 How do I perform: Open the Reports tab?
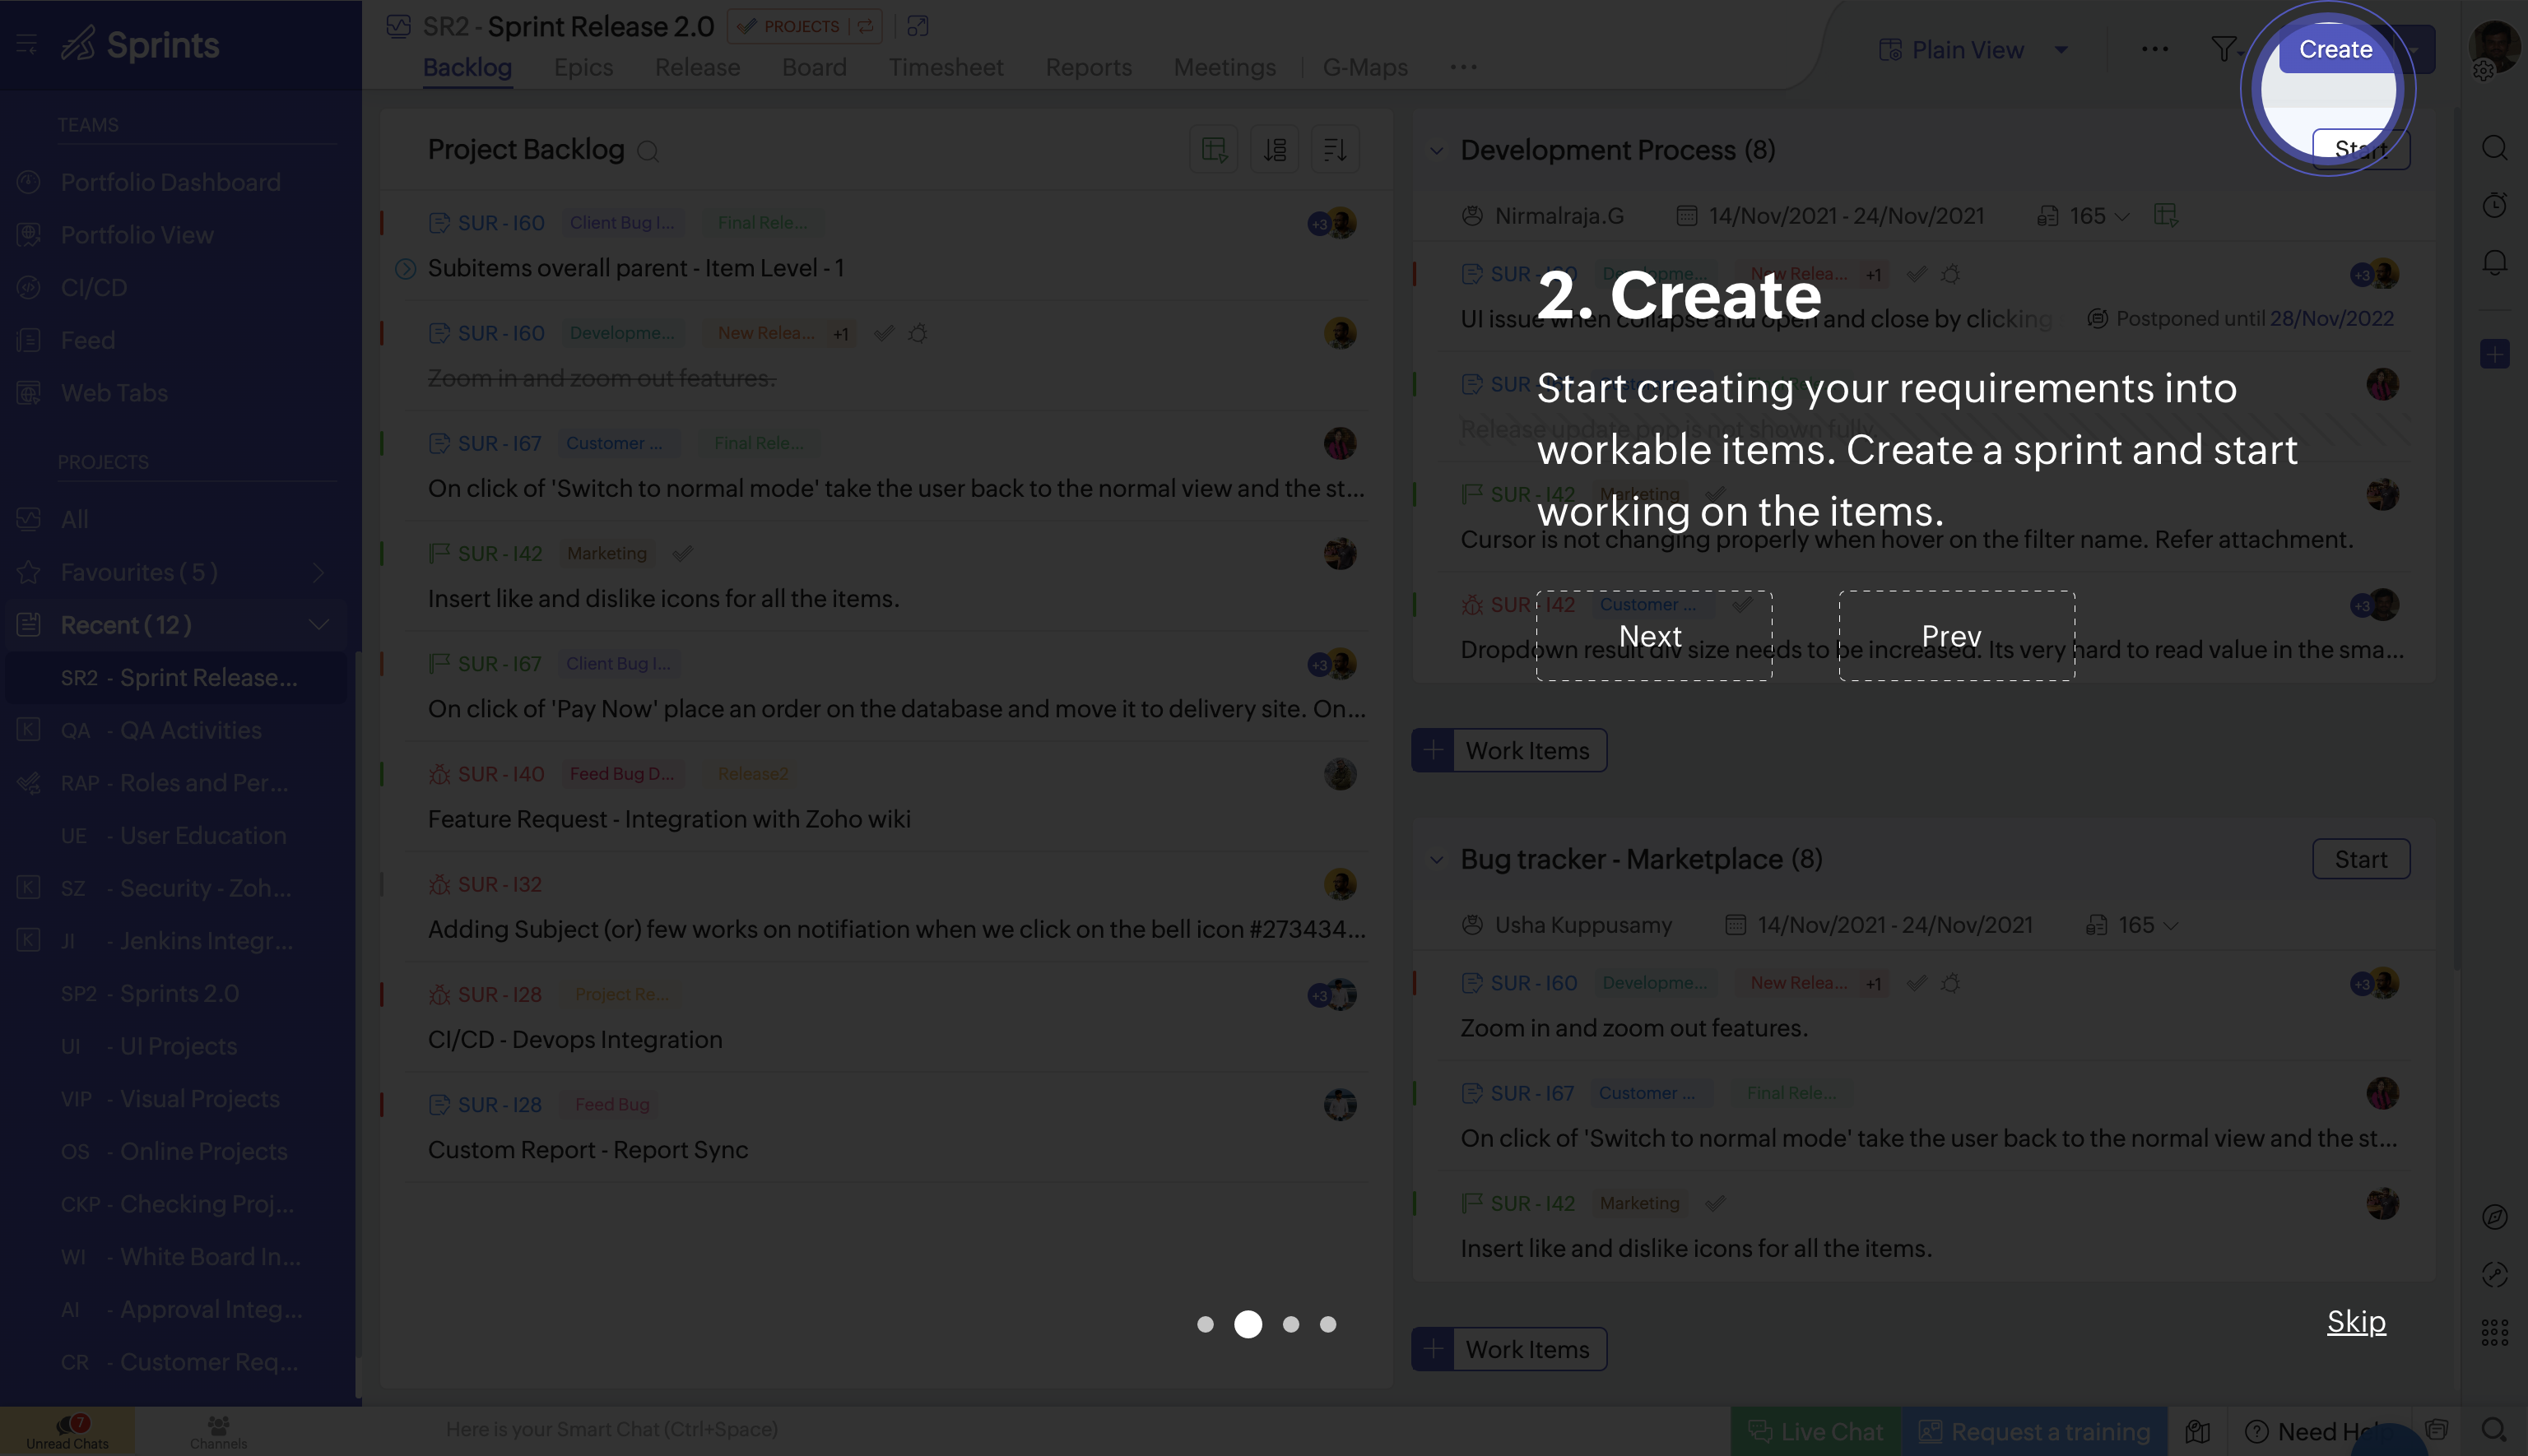(x=1089, y=67)
